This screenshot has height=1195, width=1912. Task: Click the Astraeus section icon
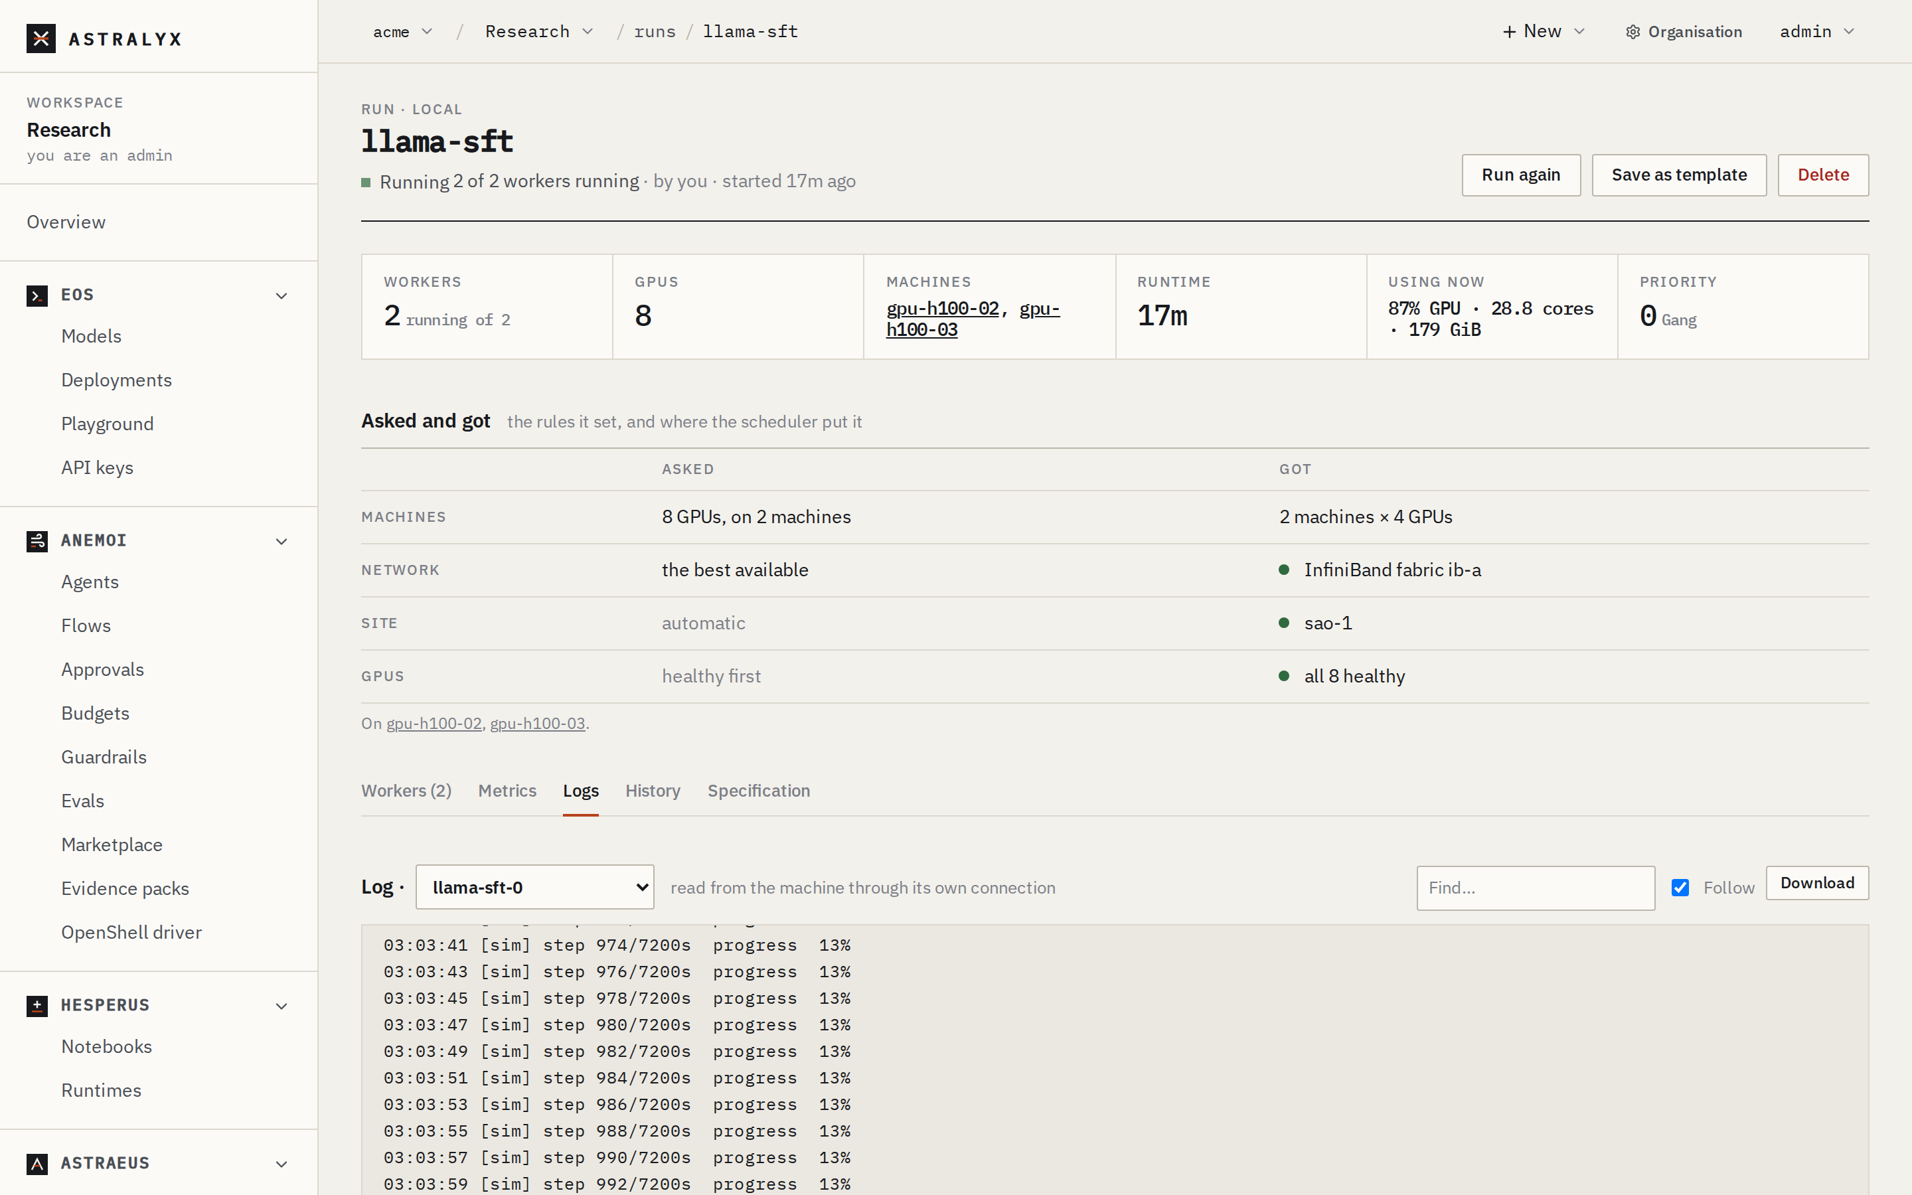coord(37,1163)
